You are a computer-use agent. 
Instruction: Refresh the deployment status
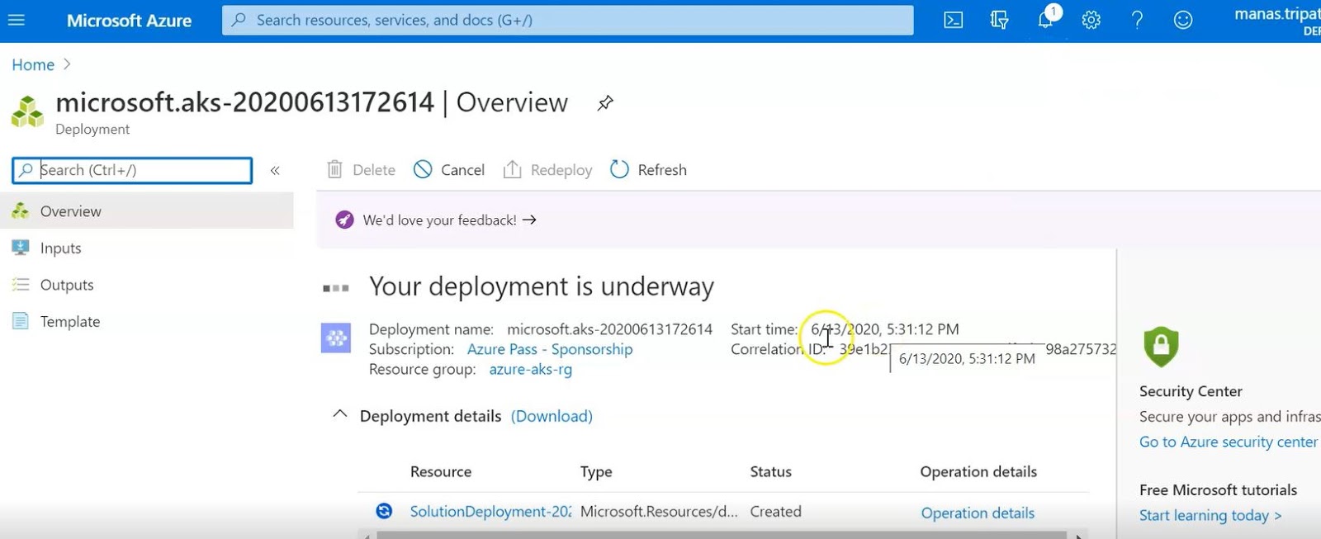648,170
